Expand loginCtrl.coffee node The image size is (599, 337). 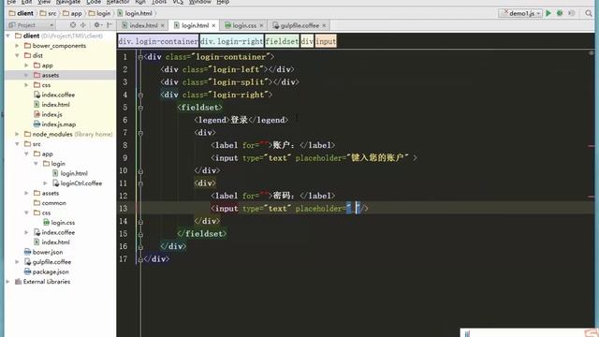tap(45, 183)
